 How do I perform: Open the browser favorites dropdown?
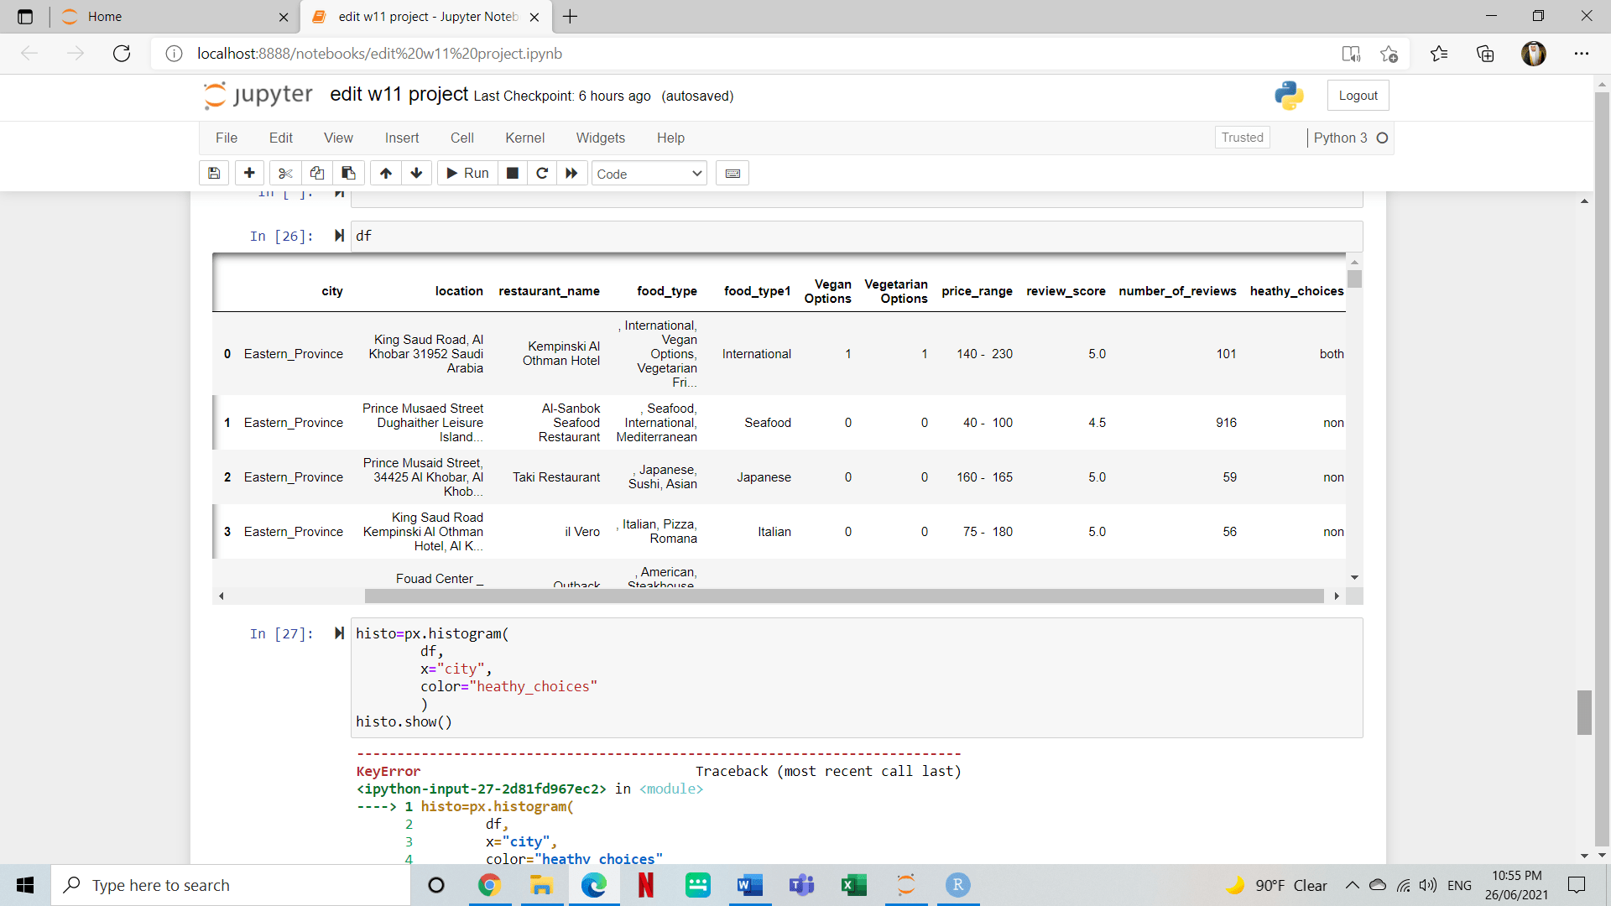click(x=1439, y=53)
